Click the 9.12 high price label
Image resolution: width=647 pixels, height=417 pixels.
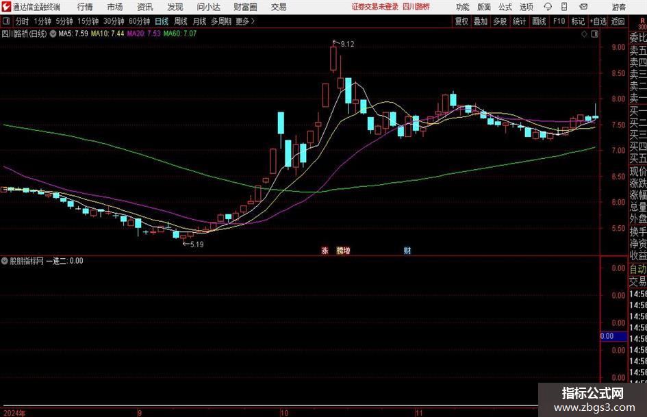coord(347,45)
